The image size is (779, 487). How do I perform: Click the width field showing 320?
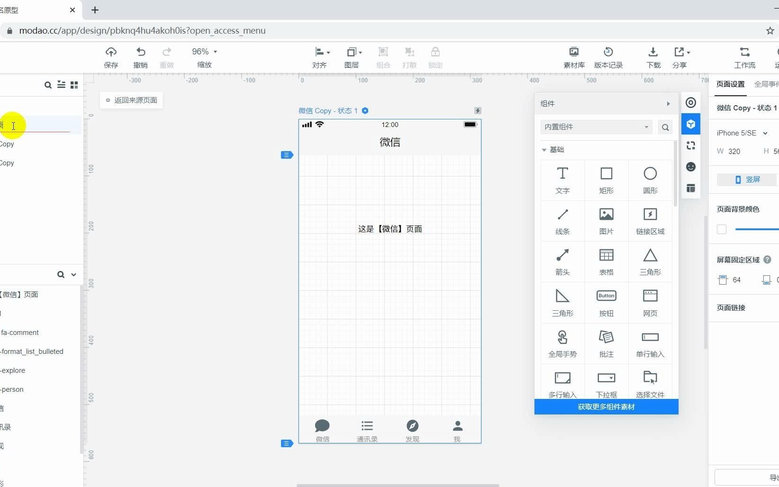point(734,152)
